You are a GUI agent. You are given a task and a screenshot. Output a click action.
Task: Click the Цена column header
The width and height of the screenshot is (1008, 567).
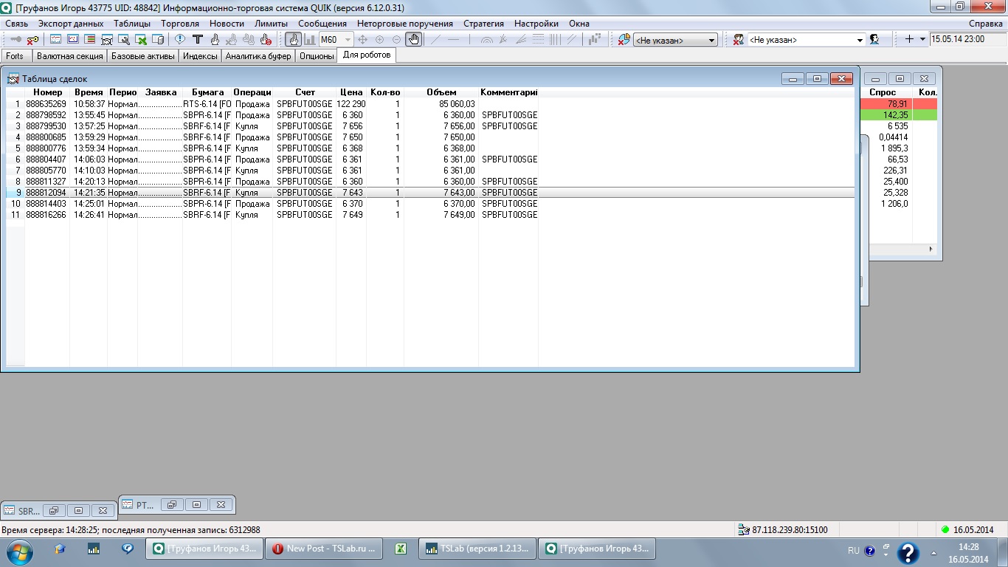(351, 92)
